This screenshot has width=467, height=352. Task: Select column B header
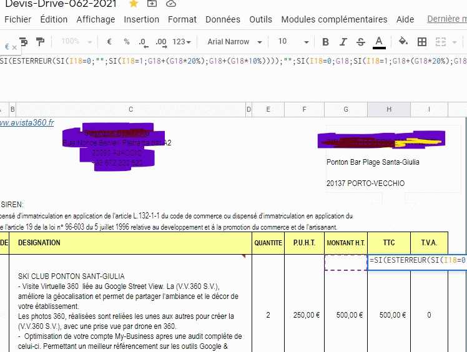tap(12, 110)
